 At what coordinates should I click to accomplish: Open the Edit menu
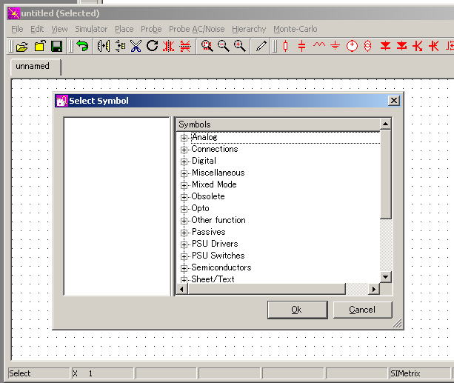coord(37,29)
